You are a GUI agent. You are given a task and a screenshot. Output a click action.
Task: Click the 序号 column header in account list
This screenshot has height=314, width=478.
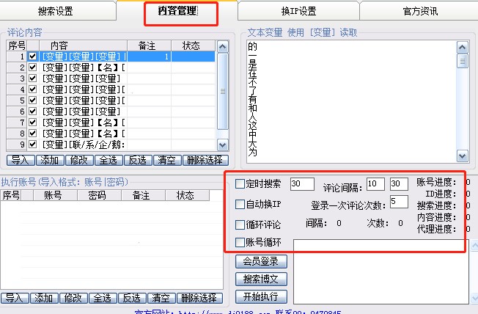tap(11, 195)
